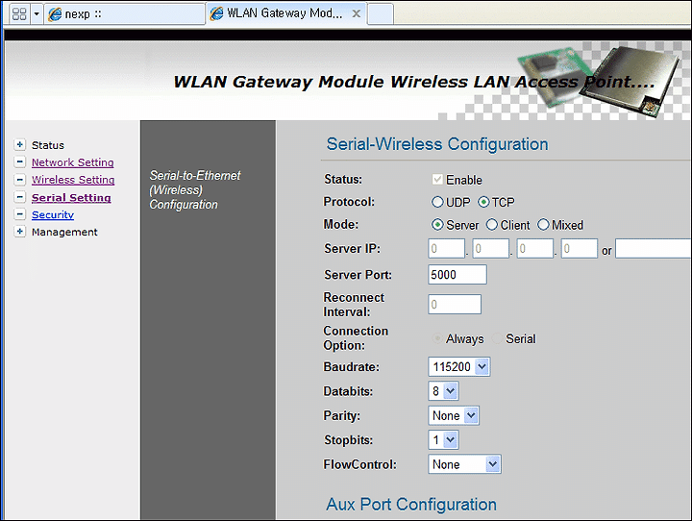The height and width of the screenshot is (521, 692).
Task: Select UDP protocol radio button
Action: coord(437,202)
